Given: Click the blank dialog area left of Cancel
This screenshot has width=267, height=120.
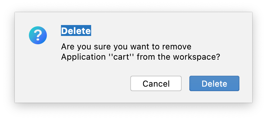Looking at the screenshot, I should [x=73, y=83].
